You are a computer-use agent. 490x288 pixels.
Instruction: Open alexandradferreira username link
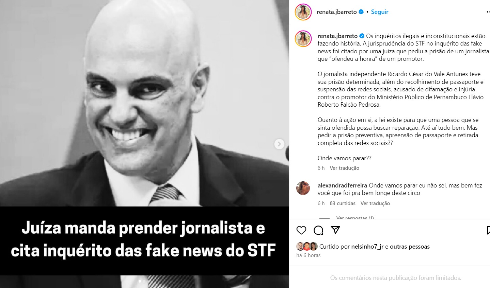[x=342, y=185]
